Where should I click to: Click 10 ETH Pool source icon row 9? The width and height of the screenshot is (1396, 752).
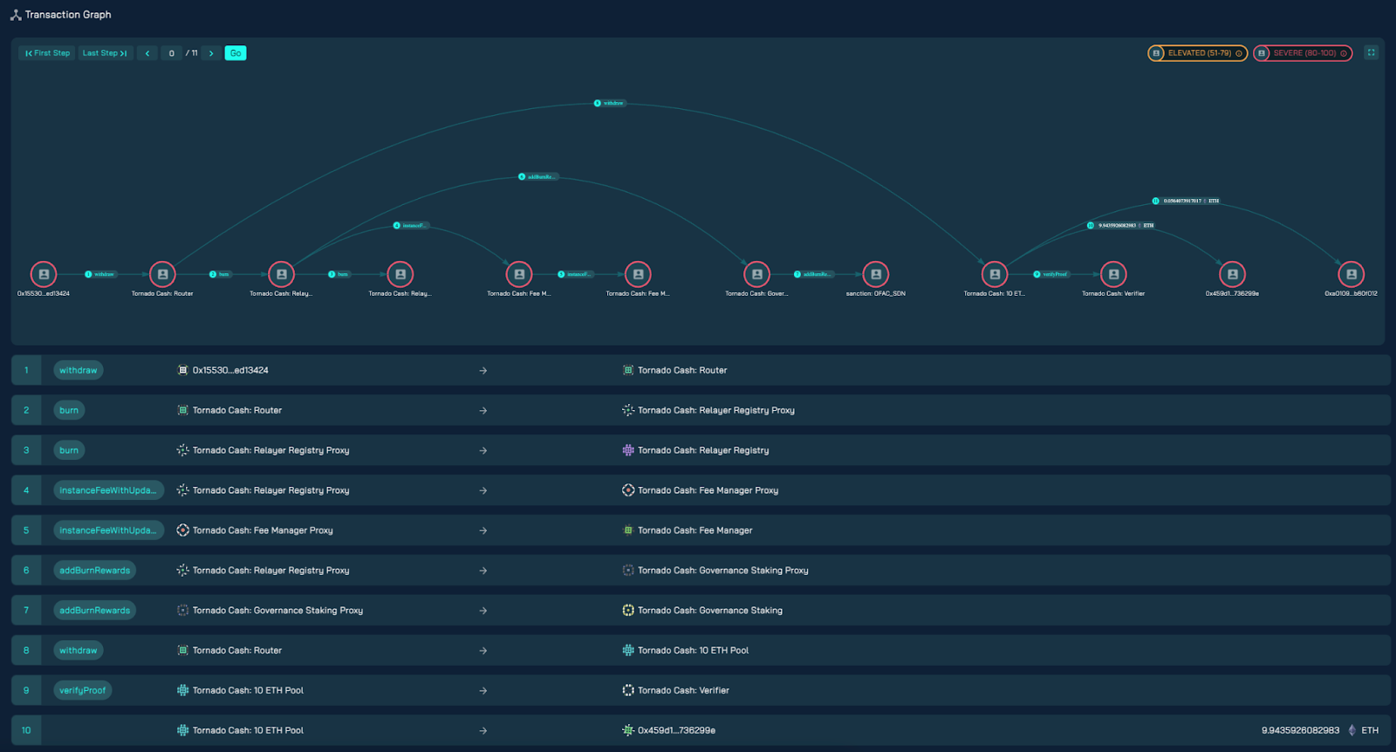(x=182, y=690)
